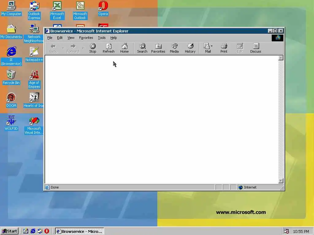The image size is (314, 235).
Task: Click the Windows throbber logo
Action: pos(278,38)
